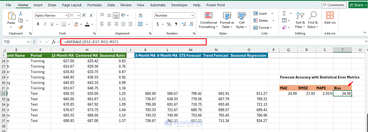This screenshot has height=132, width=368.
Task: Click the Insert Function fx icon
Action: point(54,42)
